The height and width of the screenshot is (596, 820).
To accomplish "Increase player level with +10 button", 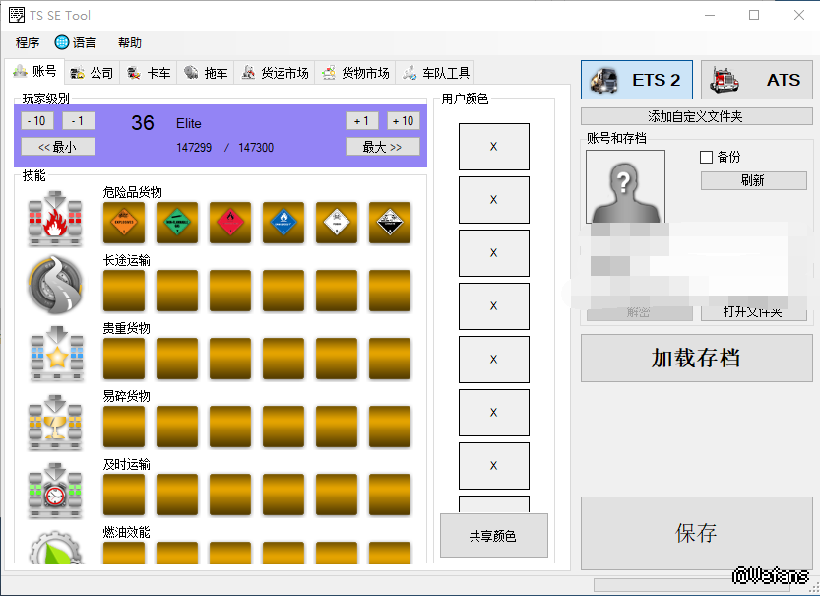I will (403, 121).
